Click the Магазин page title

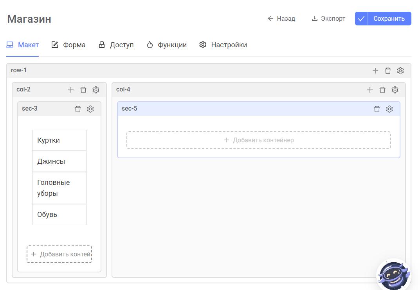click(29, 19)
